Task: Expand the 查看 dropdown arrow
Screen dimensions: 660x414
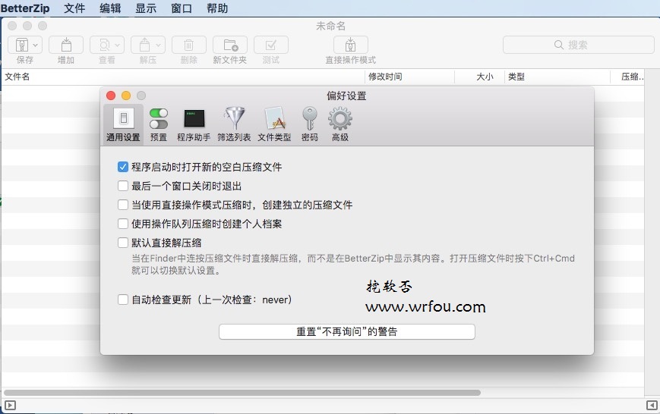Action: pyautogui.click(x=118, y=45)
